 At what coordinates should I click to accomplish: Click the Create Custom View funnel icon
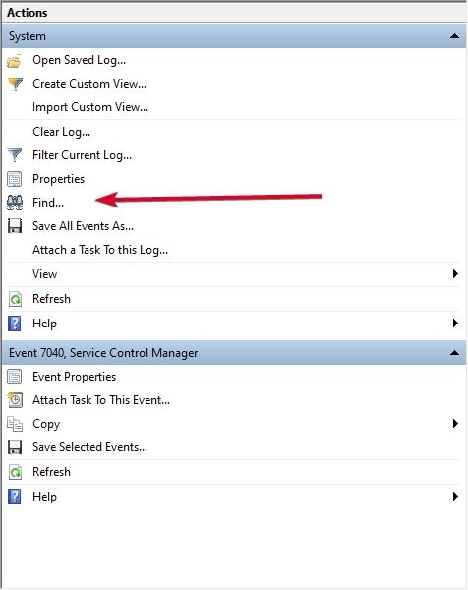coord(15,84)
